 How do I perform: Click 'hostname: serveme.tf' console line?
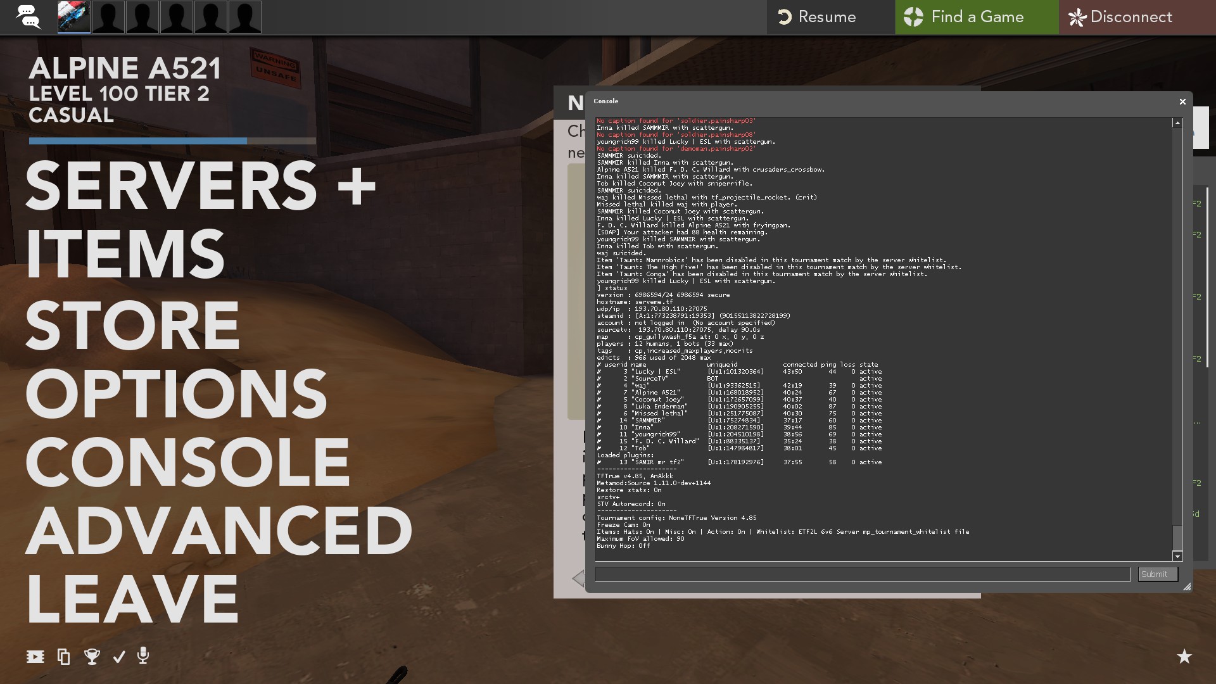[635, 302]
